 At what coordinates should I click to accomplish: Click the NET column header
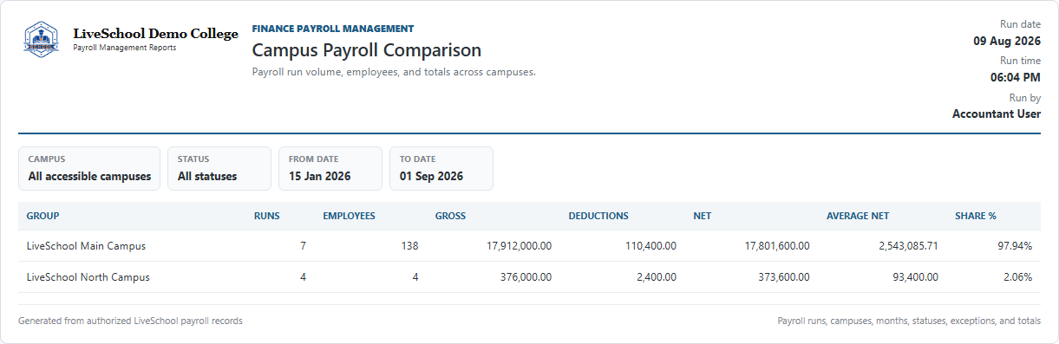pyautogui.click(x=703, y=216)
